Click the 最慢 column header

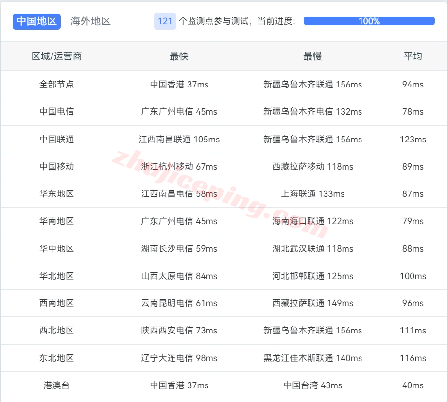tap(313, 56)
